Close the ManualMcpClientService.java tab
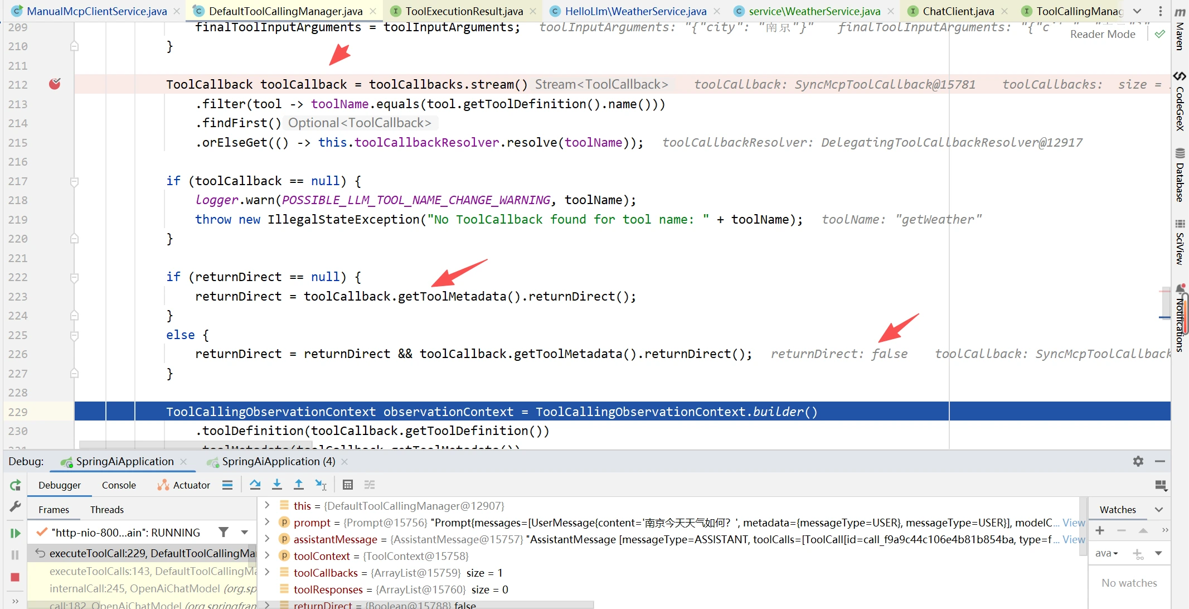Viewport: 1189px width, 609px height. coord(177,11)
